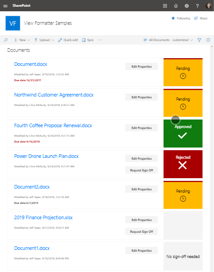Click Due date 6/1/2019 text

26,203
